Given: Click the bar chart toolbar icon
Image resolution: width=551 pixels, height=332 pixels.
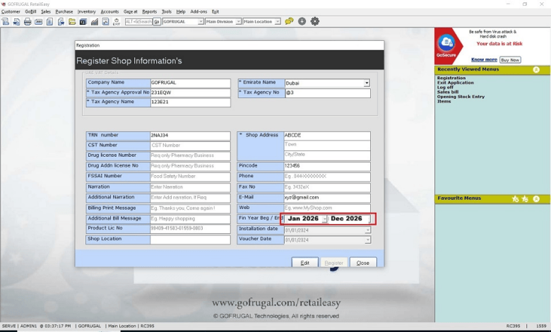Looking at the screenshot, I should point(94,22).
